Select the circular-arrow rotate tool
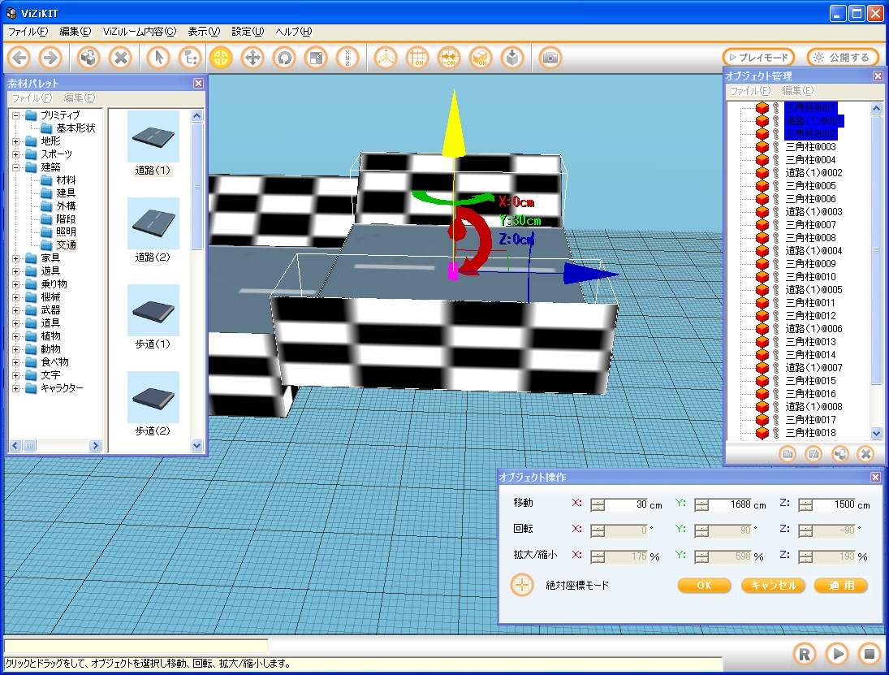 coord(283,58)
